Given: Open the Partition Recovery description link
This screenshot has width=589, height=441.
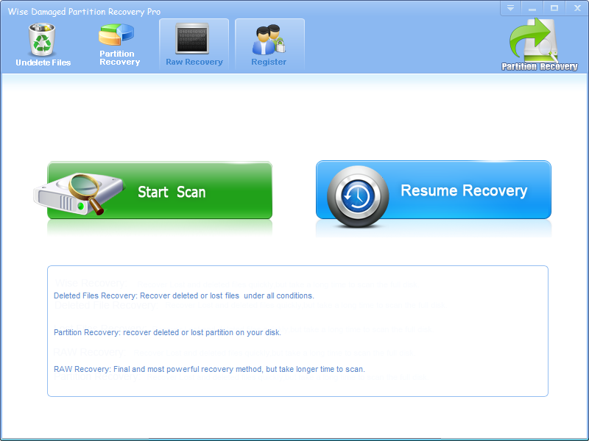Looking at the screenshot, I should [166, 332].
